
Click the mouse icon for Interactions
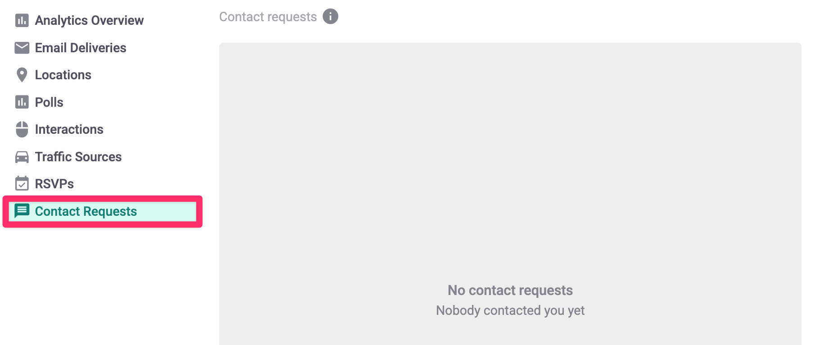(x=22, y=129)
